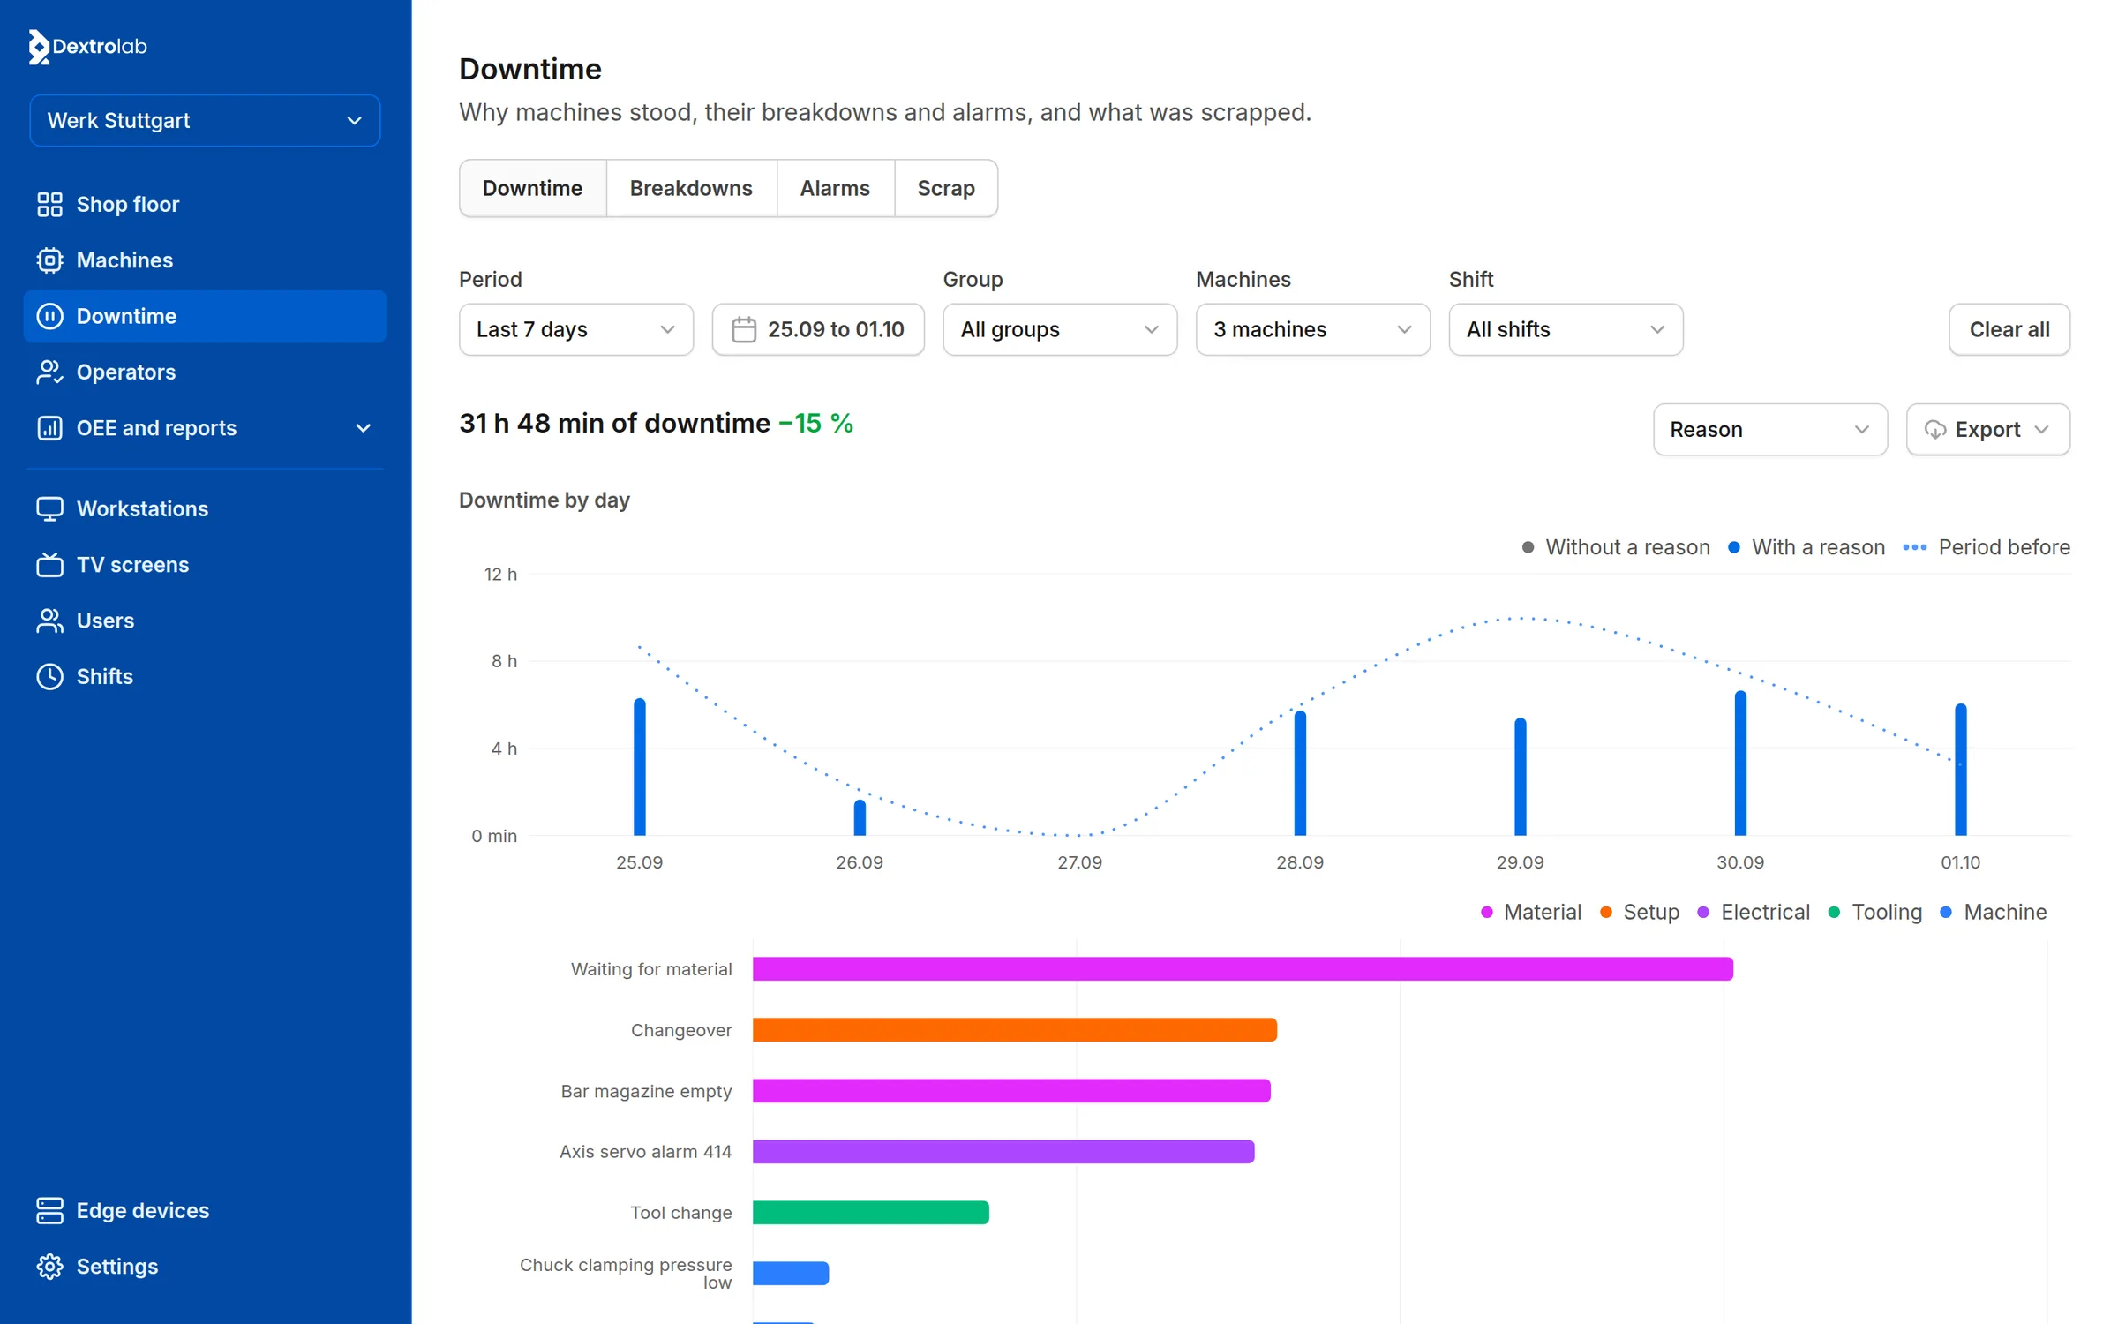Click the Export cloud download icon
This screenshot has height=1324, width=2118.
point(1935,430)
